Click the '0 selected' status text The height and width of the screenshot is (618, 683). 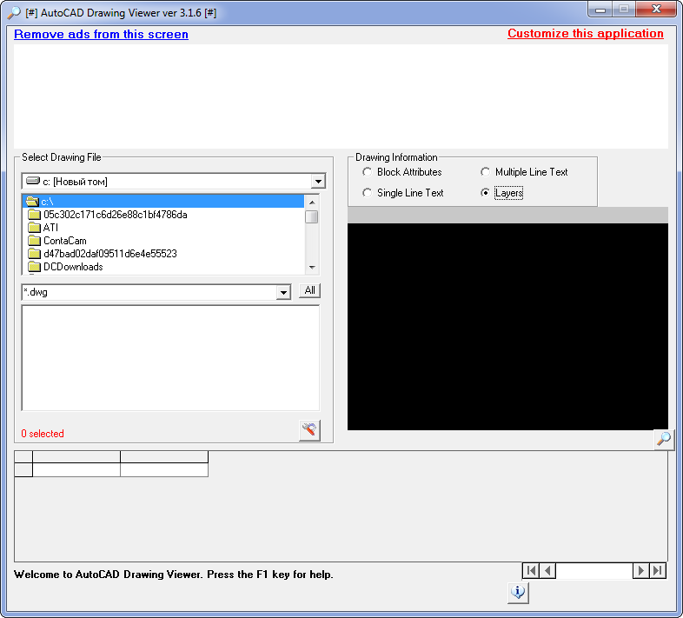tap(43, 434)
